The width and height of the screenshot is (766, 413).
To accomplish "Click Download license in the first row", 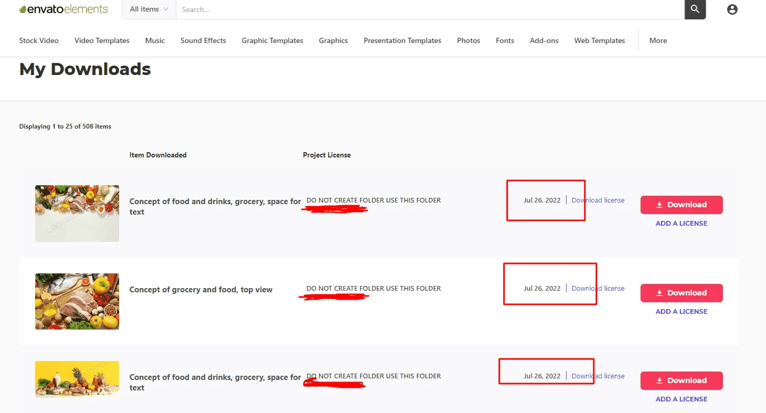I will (598, 200).
